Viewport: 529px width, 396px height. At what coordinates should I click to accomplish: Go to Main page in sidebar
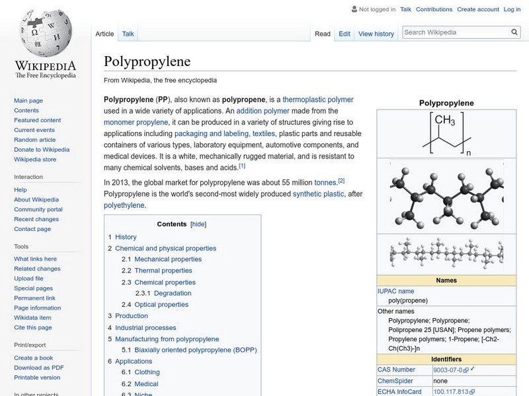[28, 101]
